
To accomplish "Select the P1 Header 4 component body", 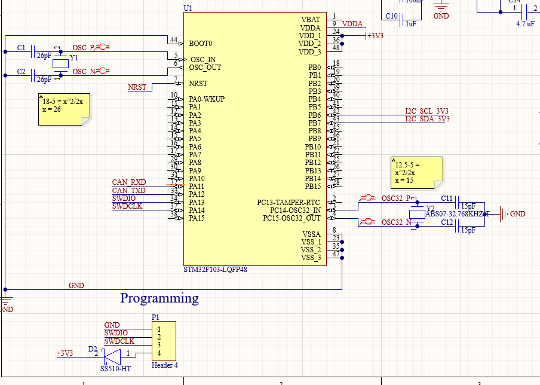I will coord(164,341).
